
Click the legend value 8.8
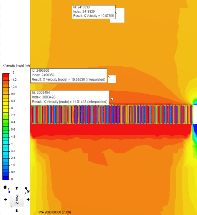click(x=13, y=101)
